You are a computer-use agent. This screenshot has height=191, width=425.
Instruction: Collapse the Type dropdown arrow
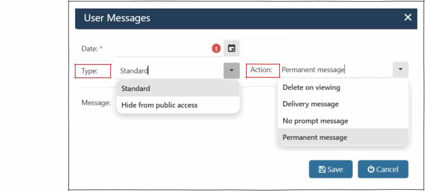tap(232, 70)
